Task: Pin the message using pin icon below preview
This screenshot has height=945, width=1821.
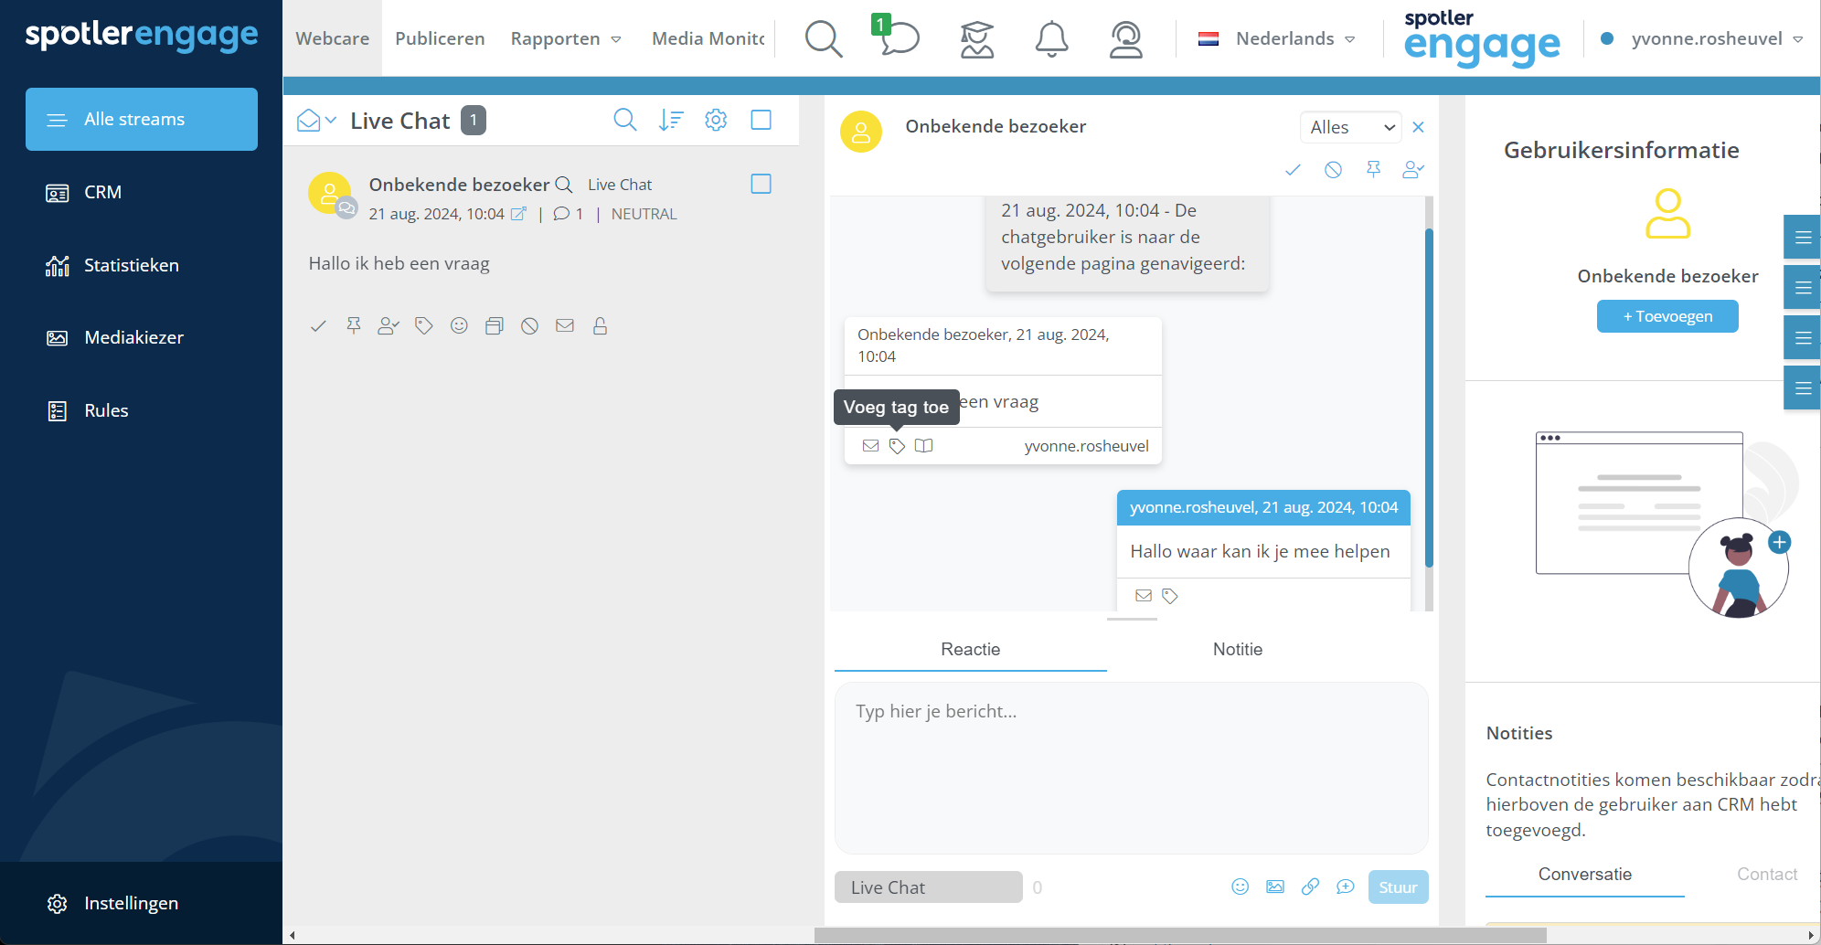Action: pos(354,325)
